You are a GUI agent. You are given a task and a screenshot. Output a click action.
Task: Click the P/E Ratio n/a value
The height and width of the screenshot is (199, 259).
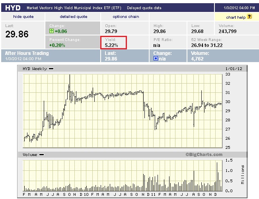pyautogui.click(x=157, y=45)
